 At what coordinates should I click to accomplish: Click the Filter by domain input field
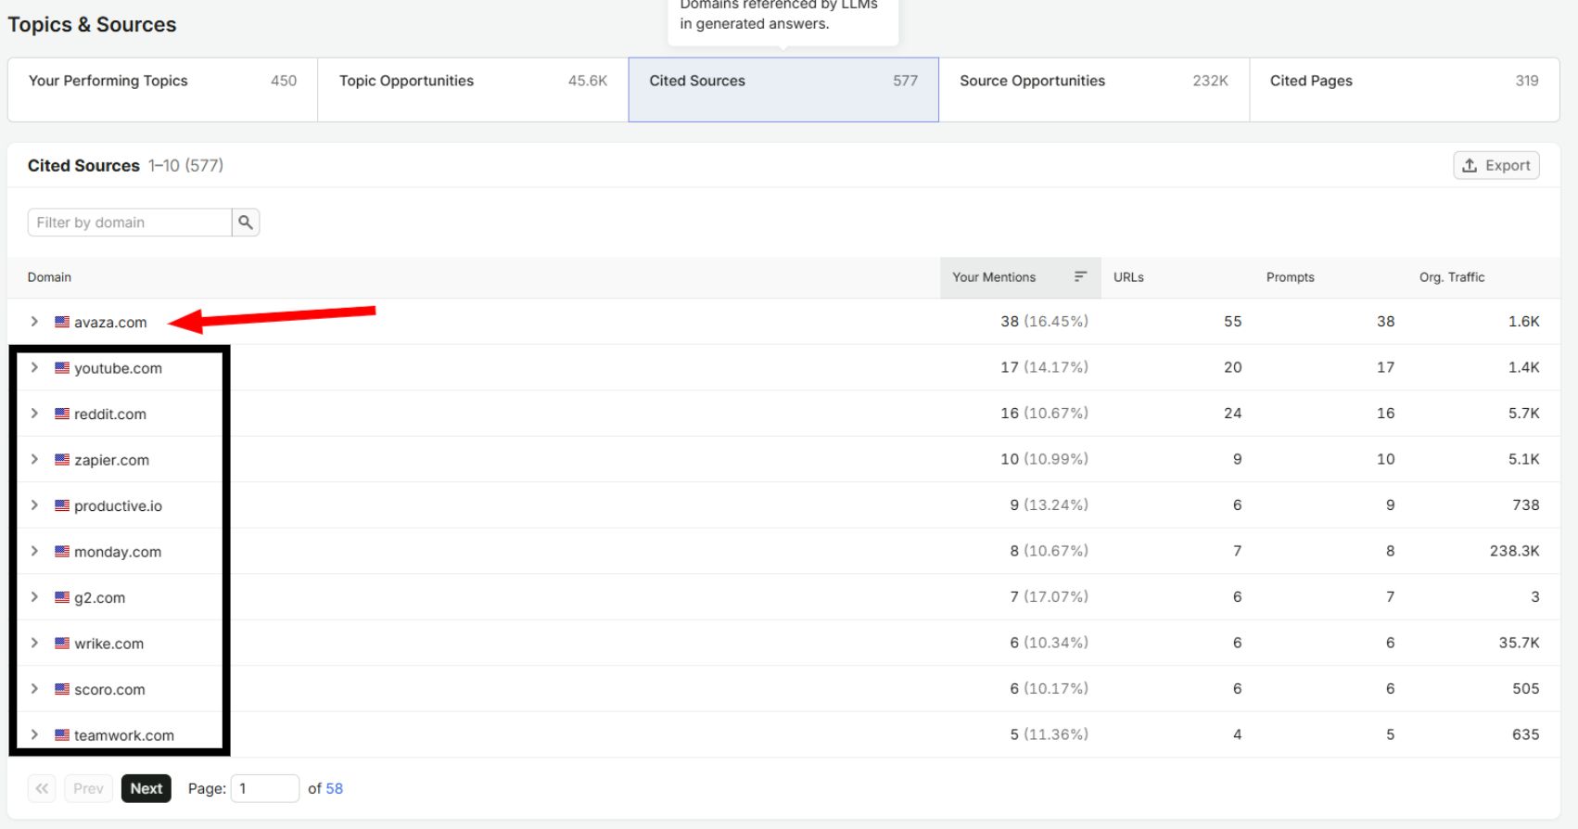coord(130,223)
